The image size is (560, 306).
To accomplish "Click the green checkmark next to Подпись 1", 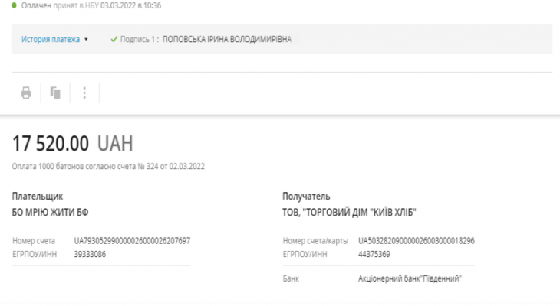I will [x=114, y=39].
